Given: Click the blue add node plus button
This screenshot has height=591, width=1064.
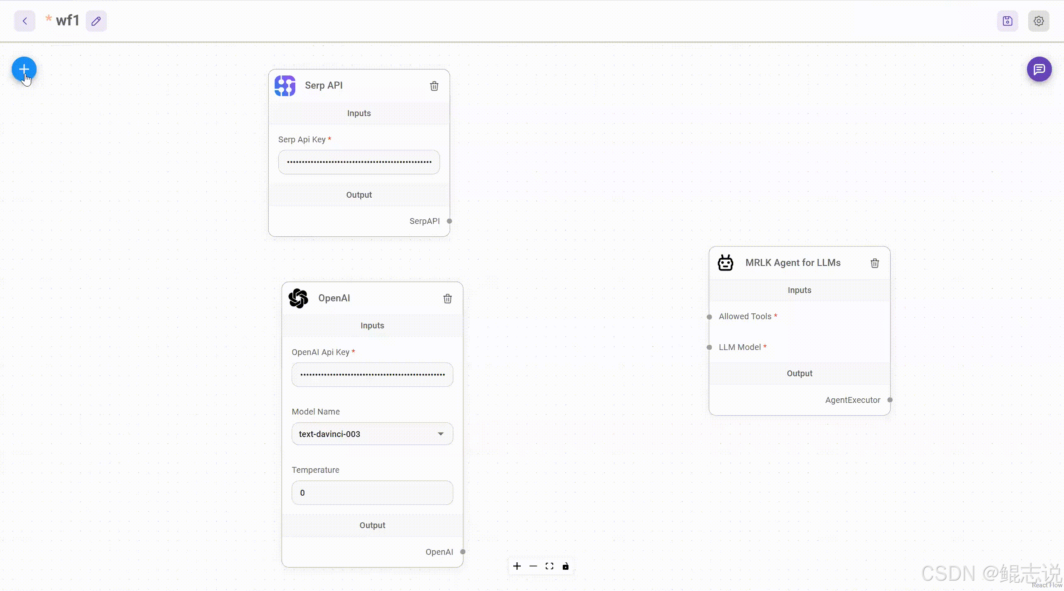Looking at the screenshot, I should (24, 69).
